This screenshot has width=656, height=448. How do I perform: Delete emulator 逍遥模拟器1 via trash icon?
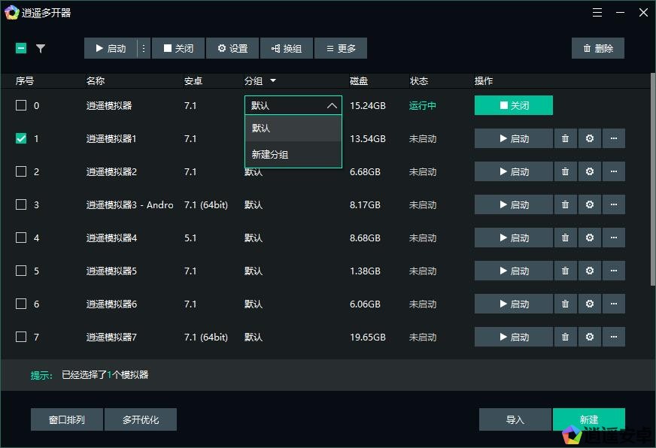tap(565, 138)
